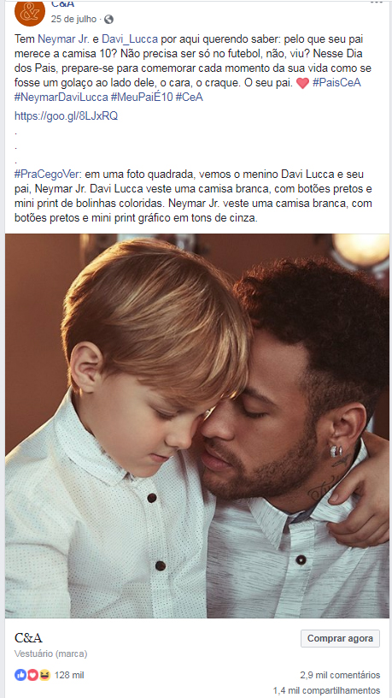Open the goo.gl/8LJxRQ short link
Viewport: 392px width, 698px height.
[x=66, y=116]
